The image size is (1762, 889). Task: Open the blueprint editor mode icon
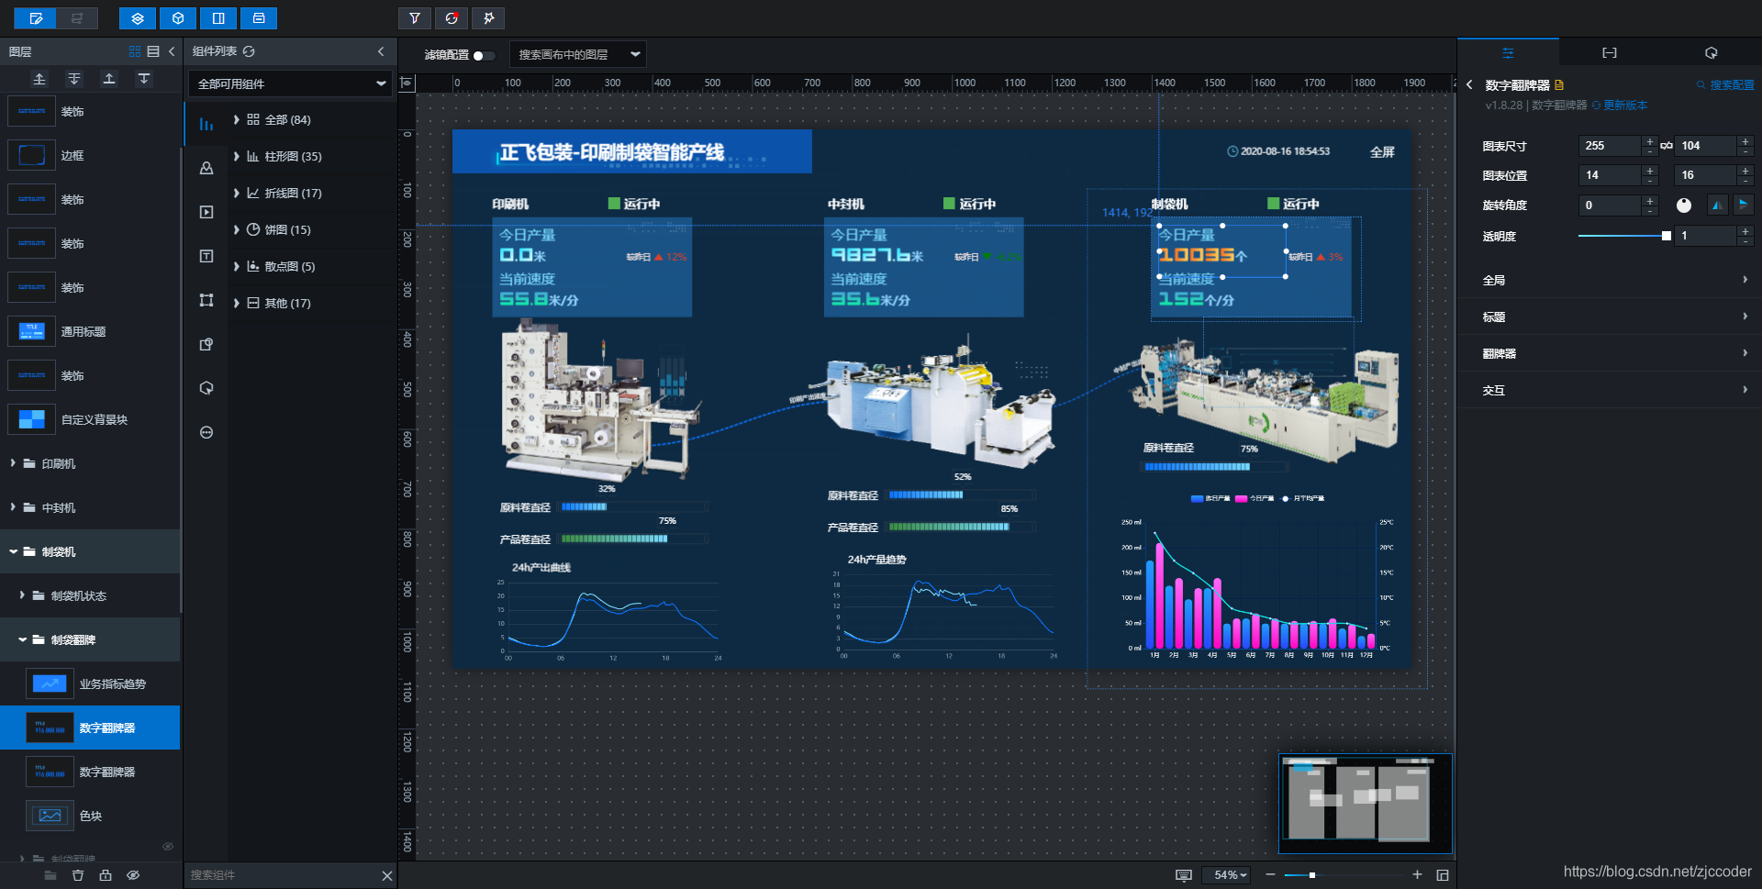(x=77, y=18)
